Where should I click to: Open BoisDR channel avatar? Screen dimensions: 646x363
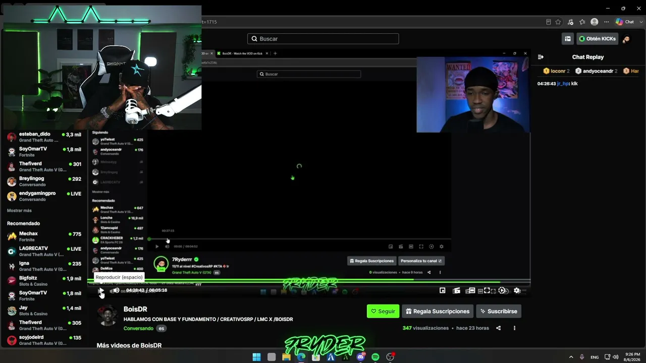tap(107, 315)
